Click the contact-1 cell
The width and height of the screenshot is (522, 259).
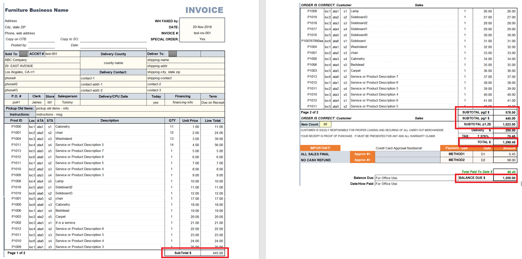click(113, 78)
